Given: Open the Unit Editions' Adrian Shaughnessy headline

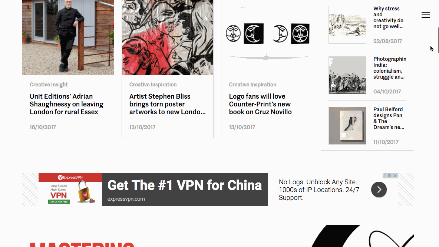Looking at the screenshot, I should (x=67, y=104).
